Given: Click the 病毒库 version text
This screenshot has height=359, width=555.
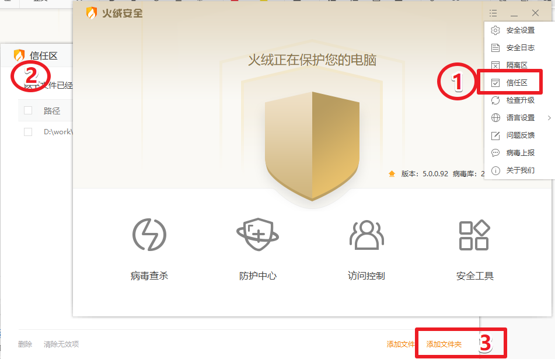Looking at the screenshot, I should [469, 174].
